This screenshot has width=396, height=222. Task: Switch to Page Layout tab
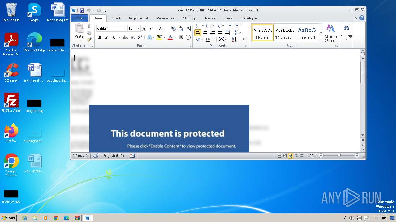[x=139, y=18]
